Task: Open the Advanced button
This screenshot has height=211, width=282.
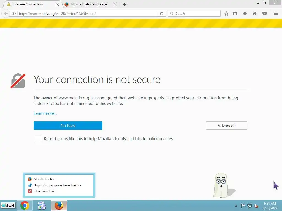Action: (x=226, y=126)
